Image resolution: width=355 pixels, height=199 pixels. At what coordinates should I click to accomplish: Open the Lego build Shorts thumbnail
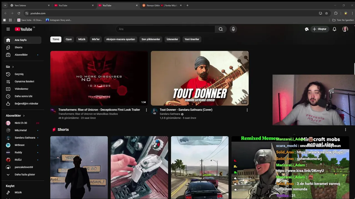coord(139,167)
